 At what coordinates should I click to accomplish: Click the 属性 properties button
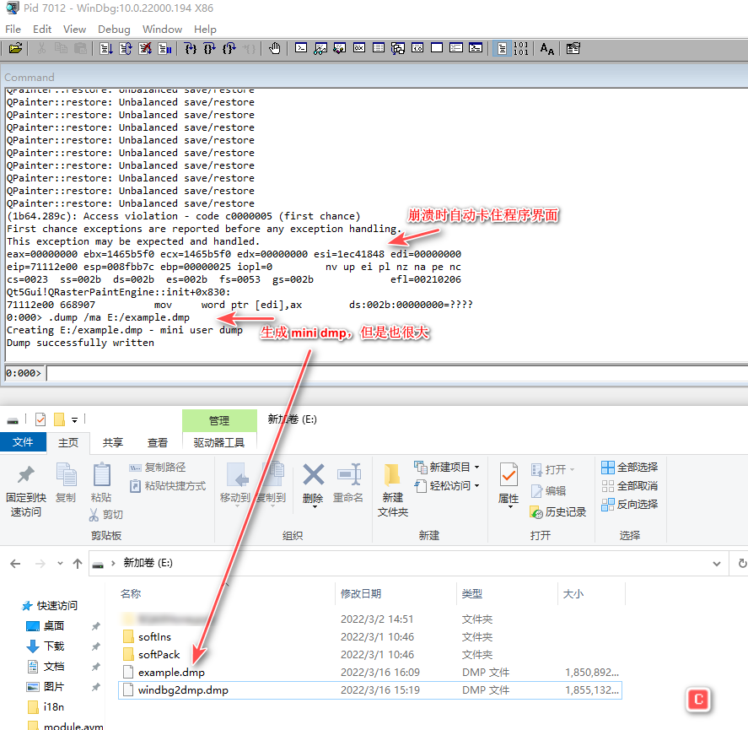click(x=509, y=485)
